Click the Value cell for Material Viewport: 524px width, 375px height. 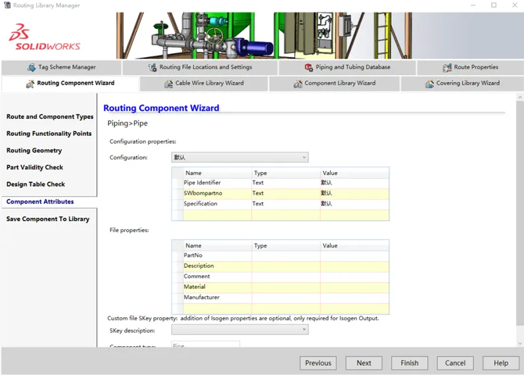(x=354, y=287)
